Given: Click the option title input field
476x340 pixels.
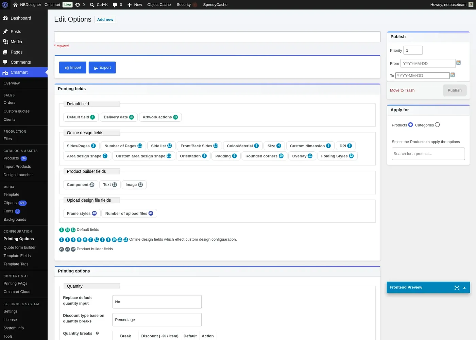Looking at the screenshot, I should 217,37.
